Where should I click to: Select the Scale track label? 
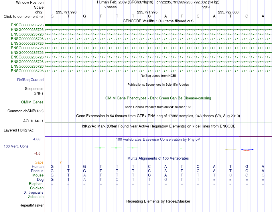coord(39,7)
